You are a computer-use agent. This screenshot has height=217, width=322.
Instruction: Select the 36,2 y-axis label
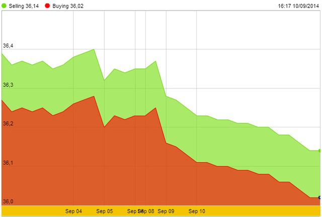pyautogui.click(x=8, y=124)
